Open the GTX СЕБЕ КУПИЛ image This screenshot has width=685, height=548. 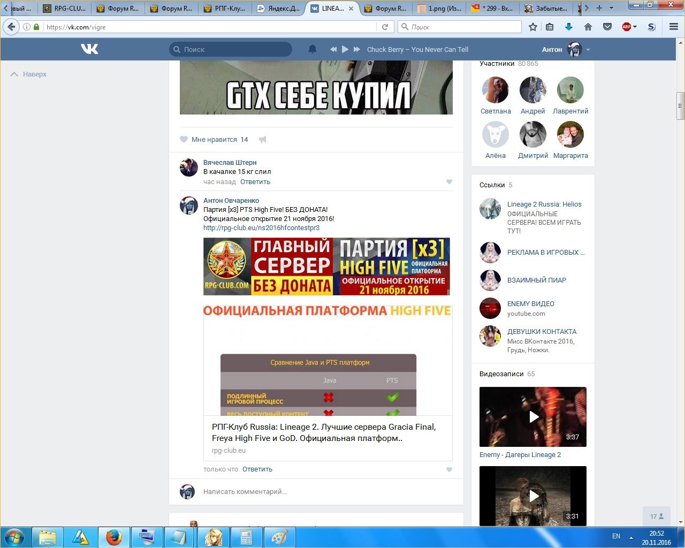tap(316, 87)
